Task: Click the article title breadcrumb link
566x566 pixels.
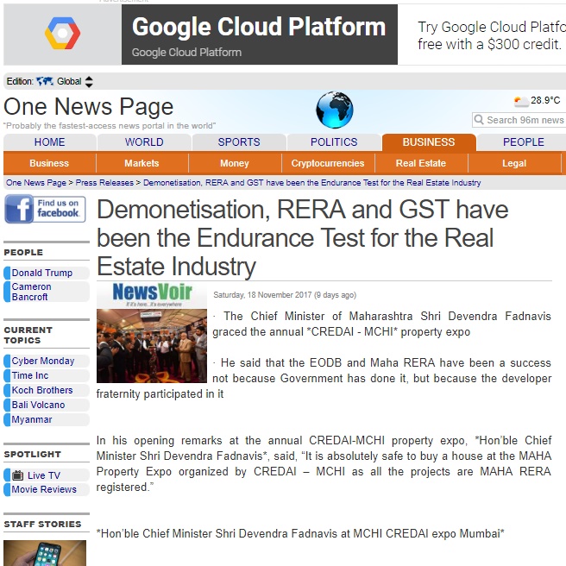Action: tap(311, 183)
